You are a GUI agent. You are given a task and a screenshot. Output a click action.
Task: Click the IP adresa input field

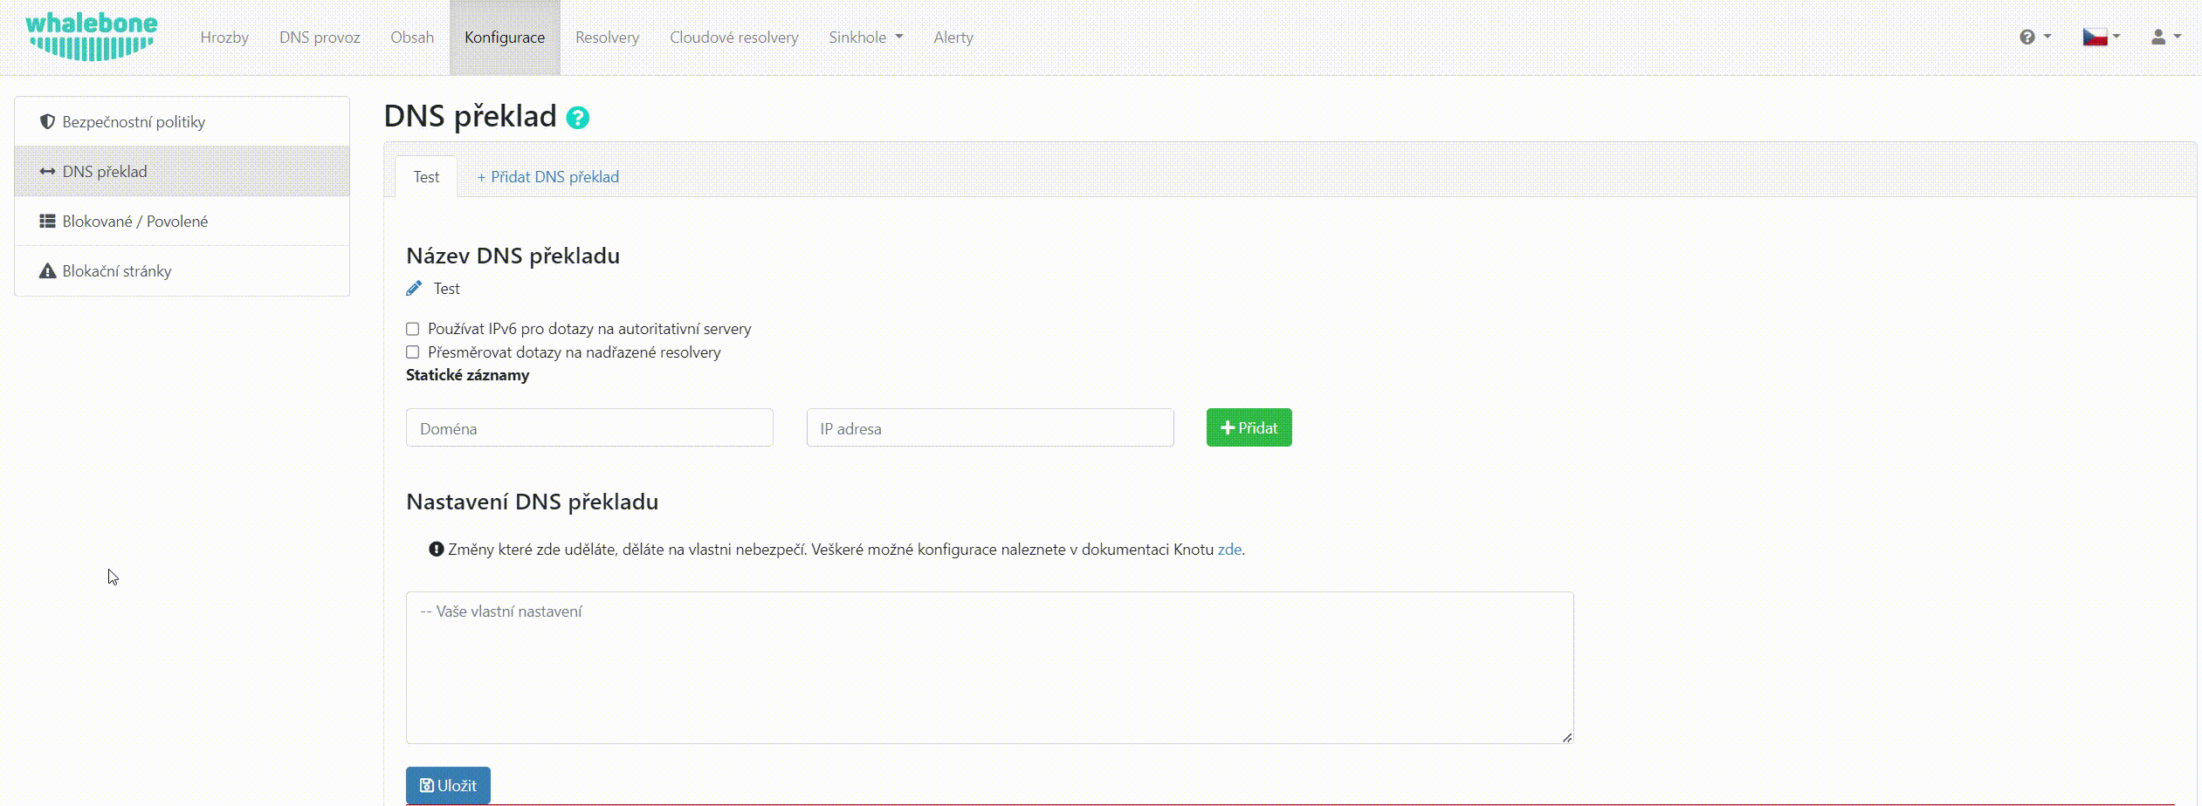coord(990,427)
